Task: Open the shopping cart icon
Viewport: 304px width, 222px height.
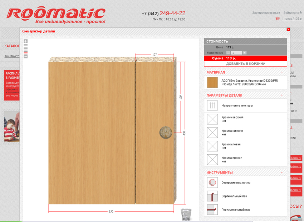Action: (x=277, y=19)
